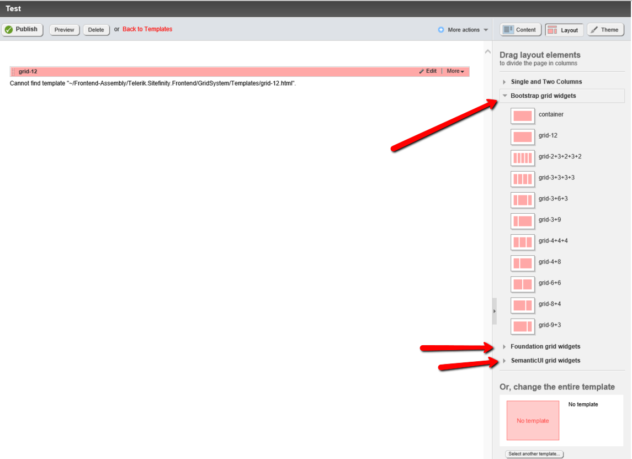Image resolution: width=632 pixels, height=459 pixels.
Task: Switch to the Content tab
Action: (521, 30)
